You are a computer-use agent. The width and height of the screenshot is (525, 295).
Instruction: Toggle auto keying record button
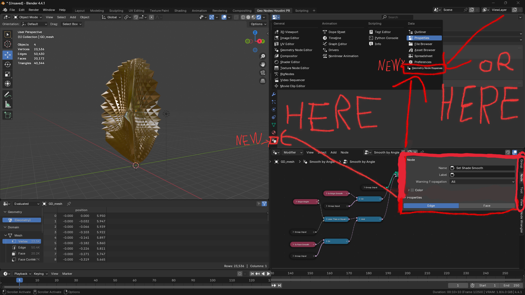240,274
